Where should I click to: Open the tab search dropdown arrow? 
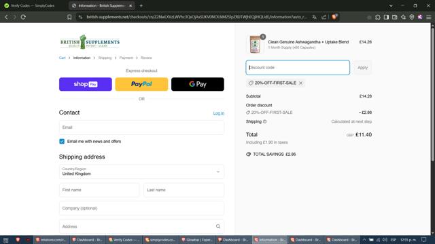click(391, 5)
